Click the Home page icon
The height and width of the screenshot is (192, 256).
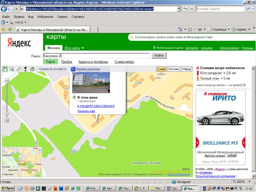pos(180,29)
